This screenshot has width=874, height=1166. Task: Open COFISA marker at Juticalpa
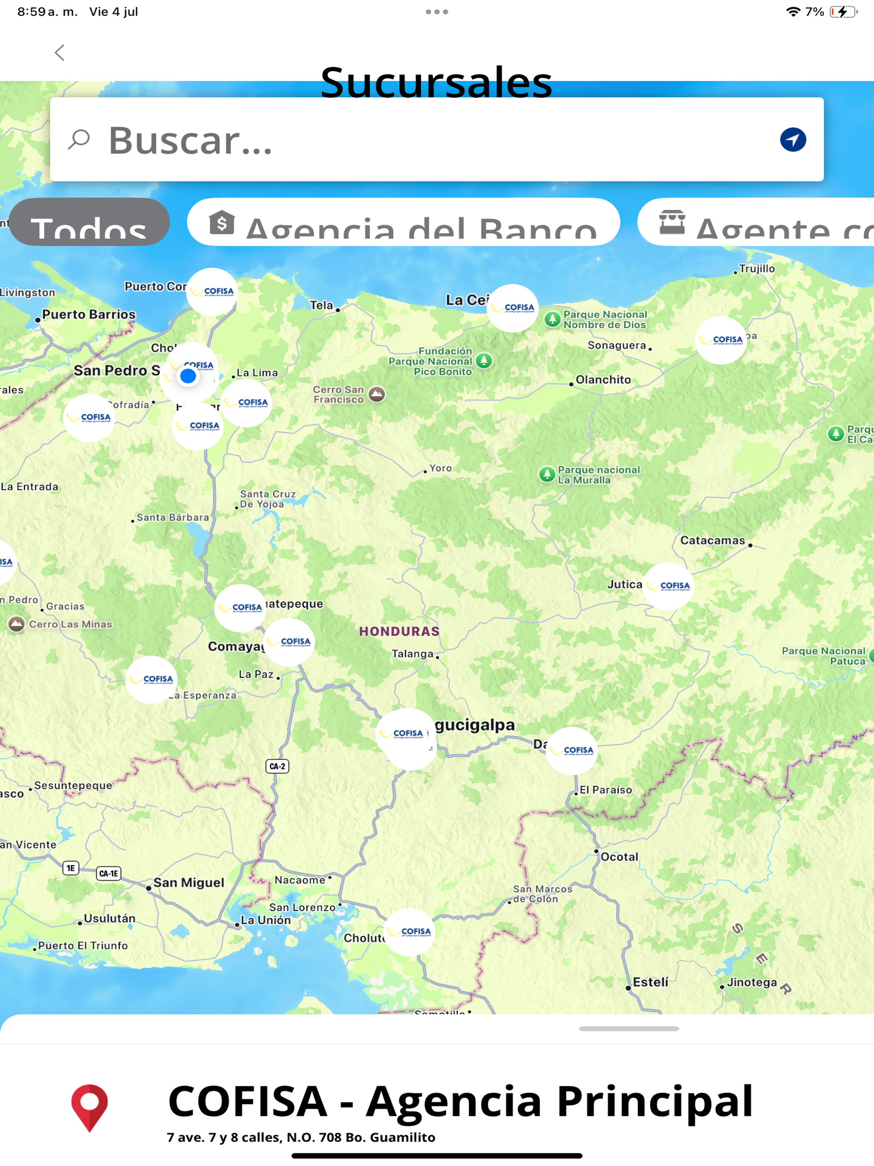click(x=668, y=586)
